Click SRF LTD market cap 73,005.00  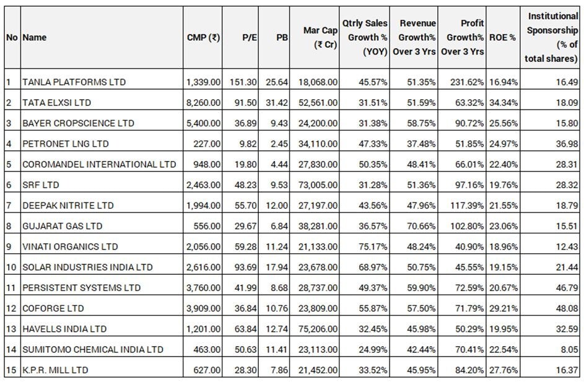(320, 184)
